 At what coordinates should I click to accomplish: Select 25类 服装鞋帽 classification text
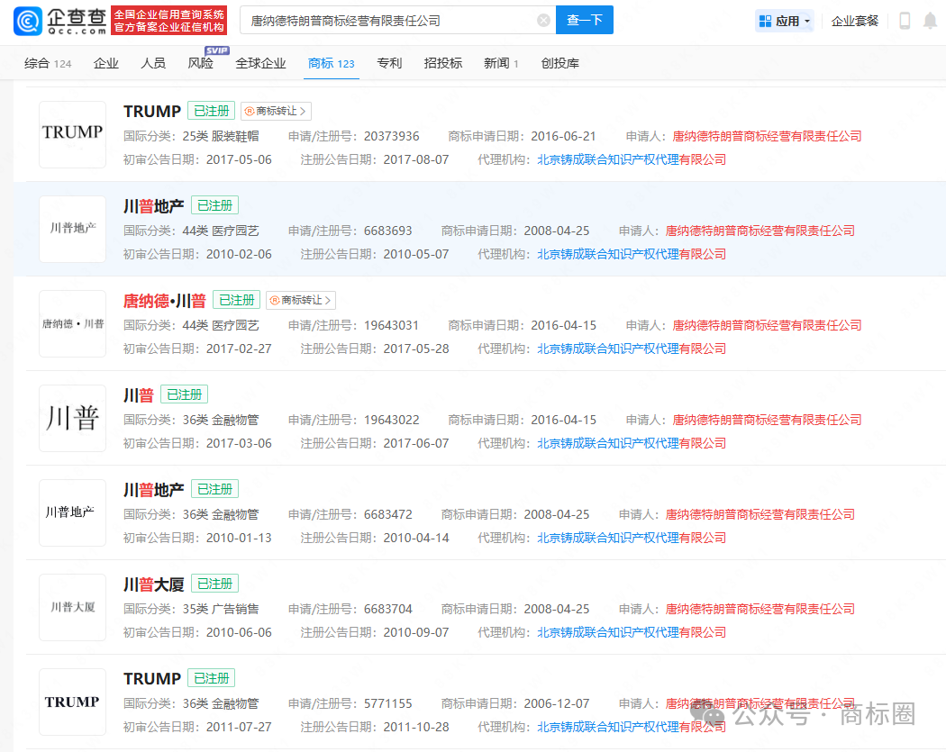pyautogui.click(x=221, y=136)
